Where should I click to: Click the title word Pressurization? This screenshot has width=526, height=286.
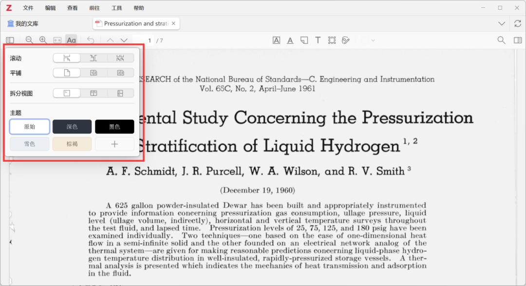click(x=418, y=118)
